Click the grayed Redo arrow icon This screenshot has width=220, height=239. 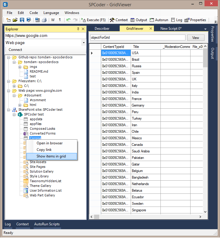pyautogui.click(x=75, y=20)
